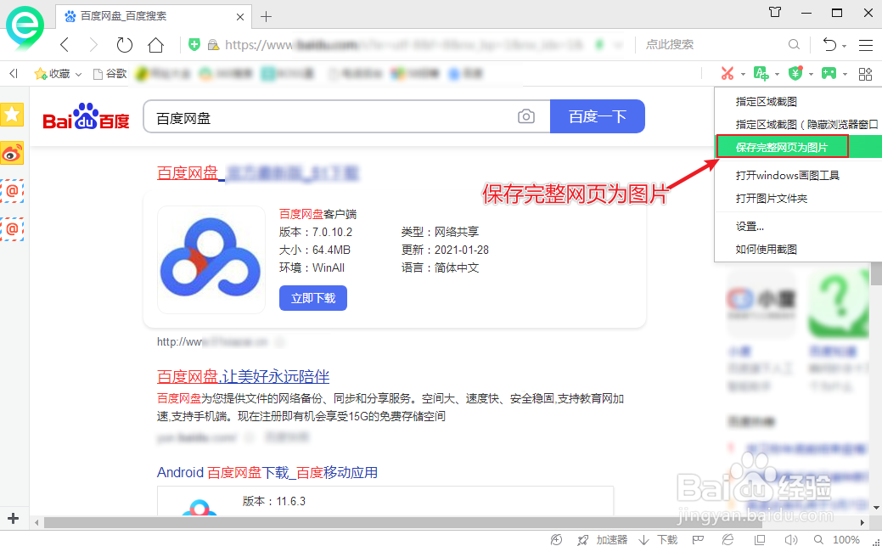The width and height of the screenshot is (882, 546).
Task: Click the flag icon in the status bar
Action: pyautogui.click(x=698, y=539)
